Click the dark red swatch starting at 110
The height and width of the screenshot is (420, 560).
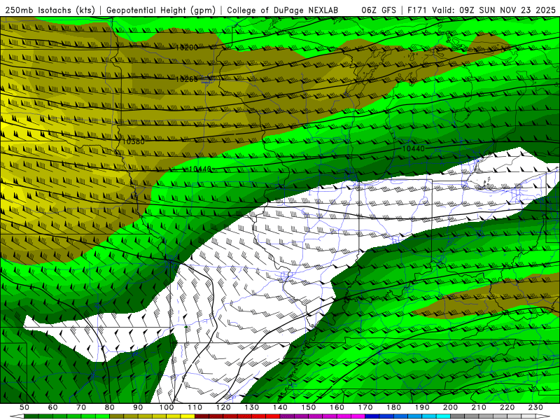(202, 416)
